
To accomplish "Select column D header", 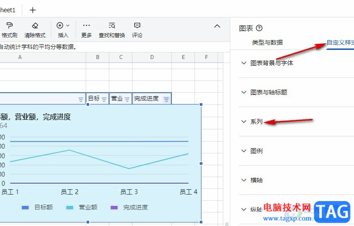I will 152,57.
